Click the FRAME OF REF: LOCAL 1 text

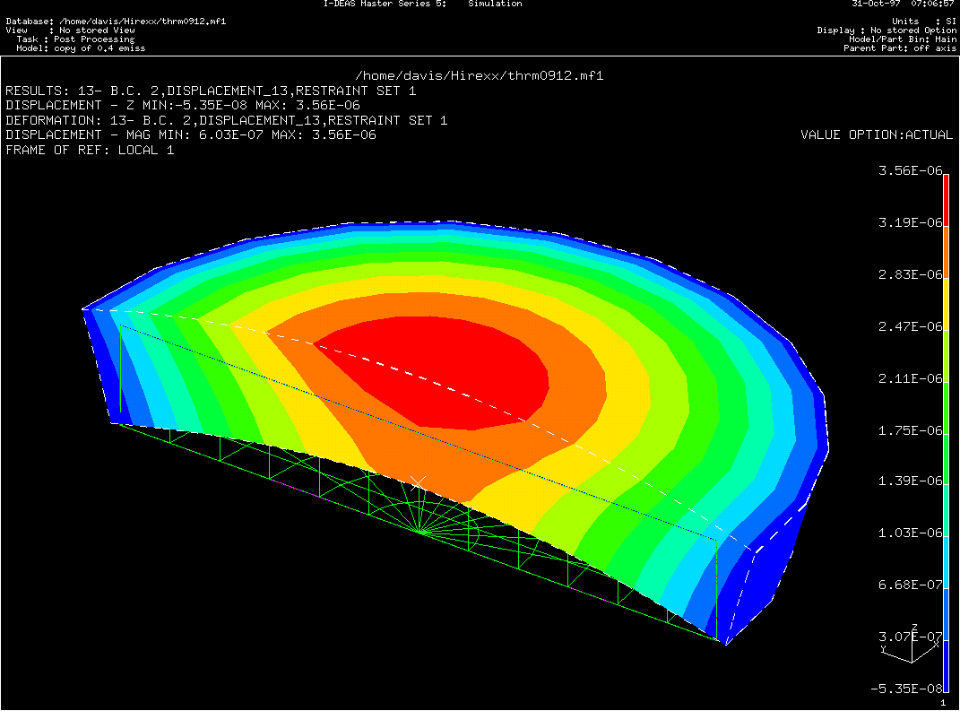click(90, 150)
